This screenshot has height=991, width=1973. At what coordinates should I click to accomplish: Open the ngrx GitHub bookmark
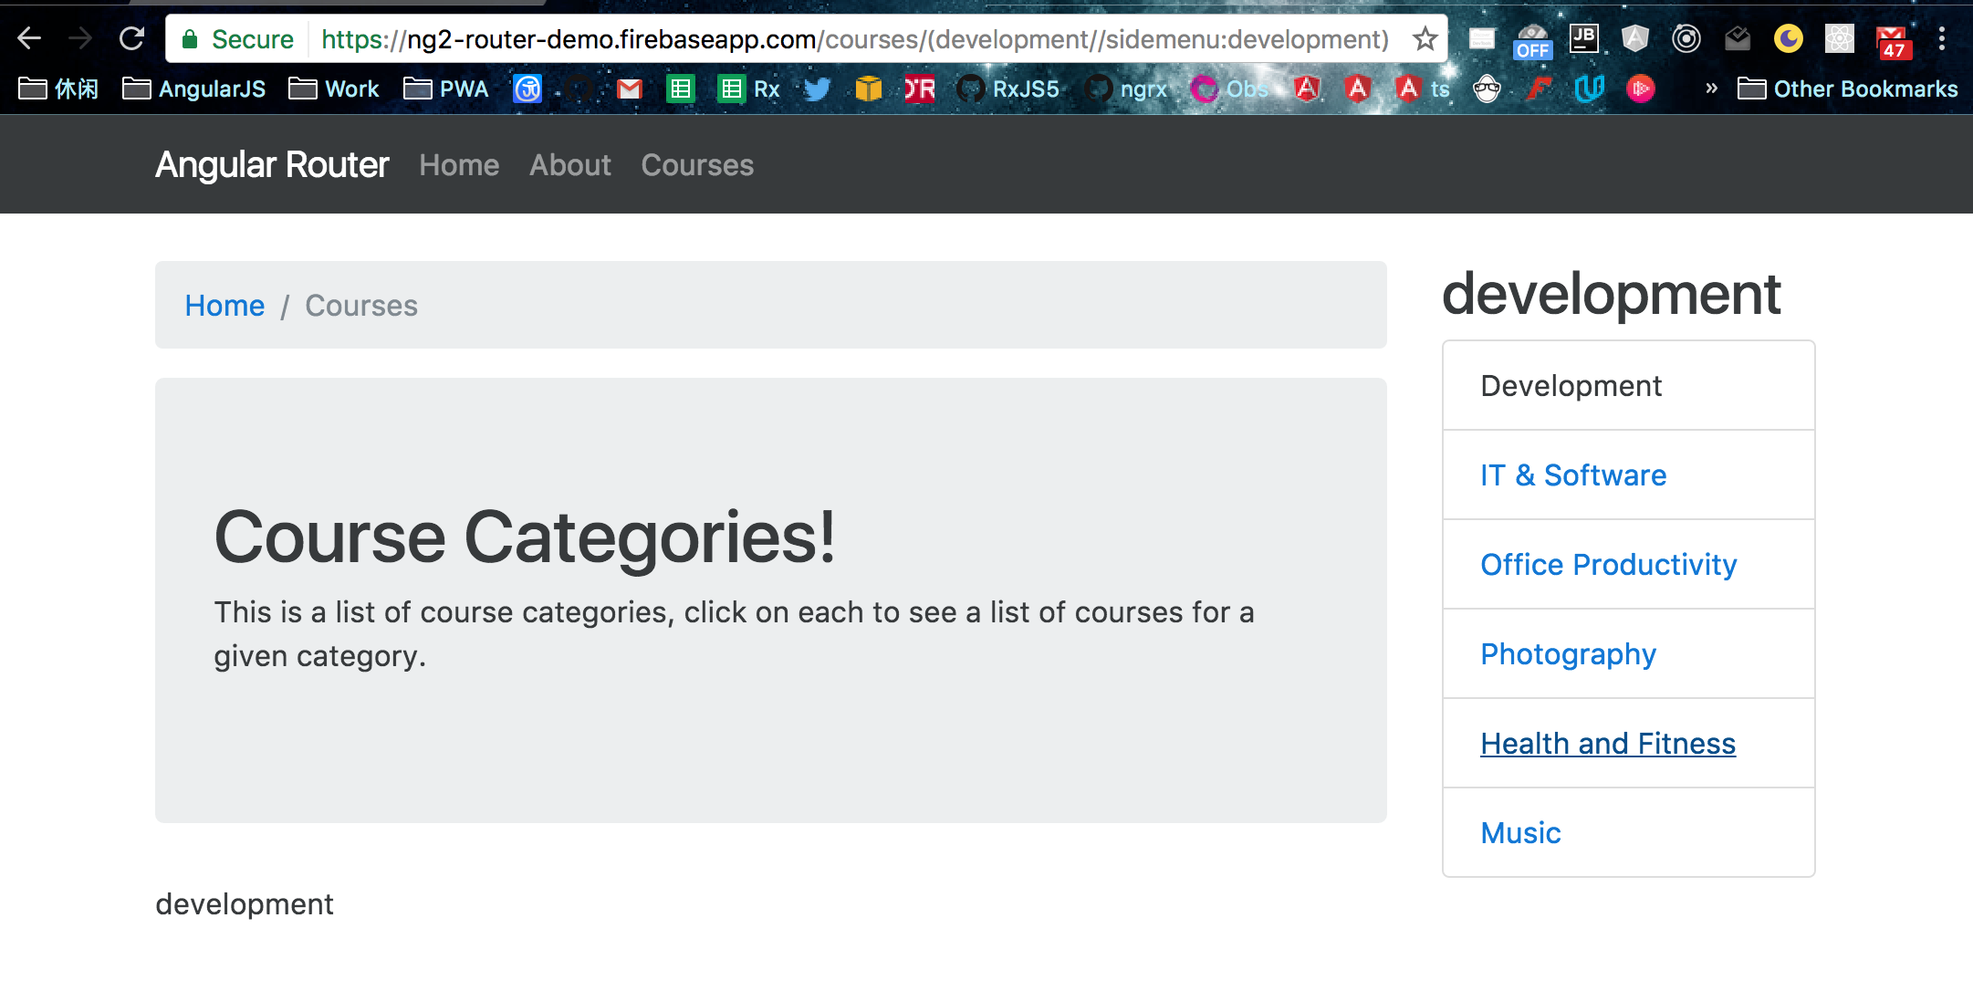(1126, 89)
